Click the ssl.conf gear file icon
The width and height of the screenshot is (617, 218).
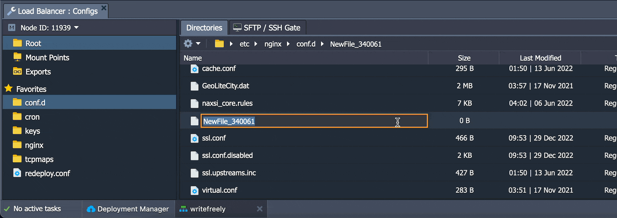[194, 138]
